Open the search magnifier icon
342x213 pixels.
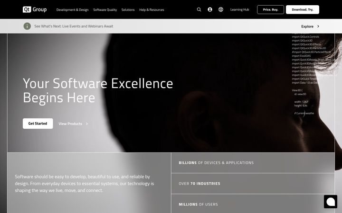pyautogui.click(x=199, y=9)
